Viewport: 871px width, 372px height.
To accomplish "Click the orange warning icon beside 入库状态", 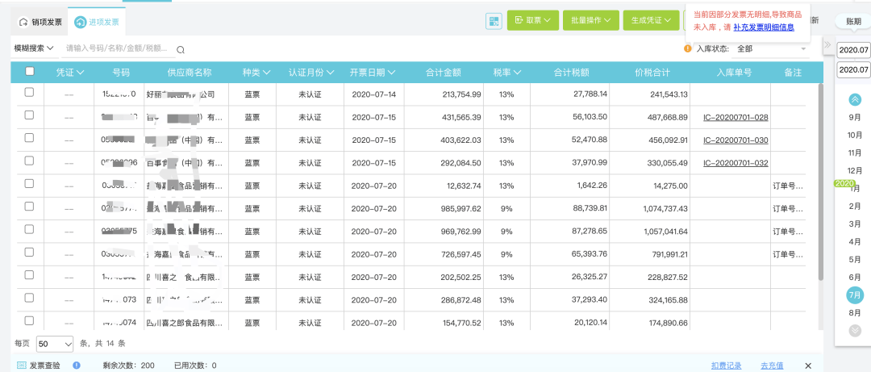I will point(687,48).
